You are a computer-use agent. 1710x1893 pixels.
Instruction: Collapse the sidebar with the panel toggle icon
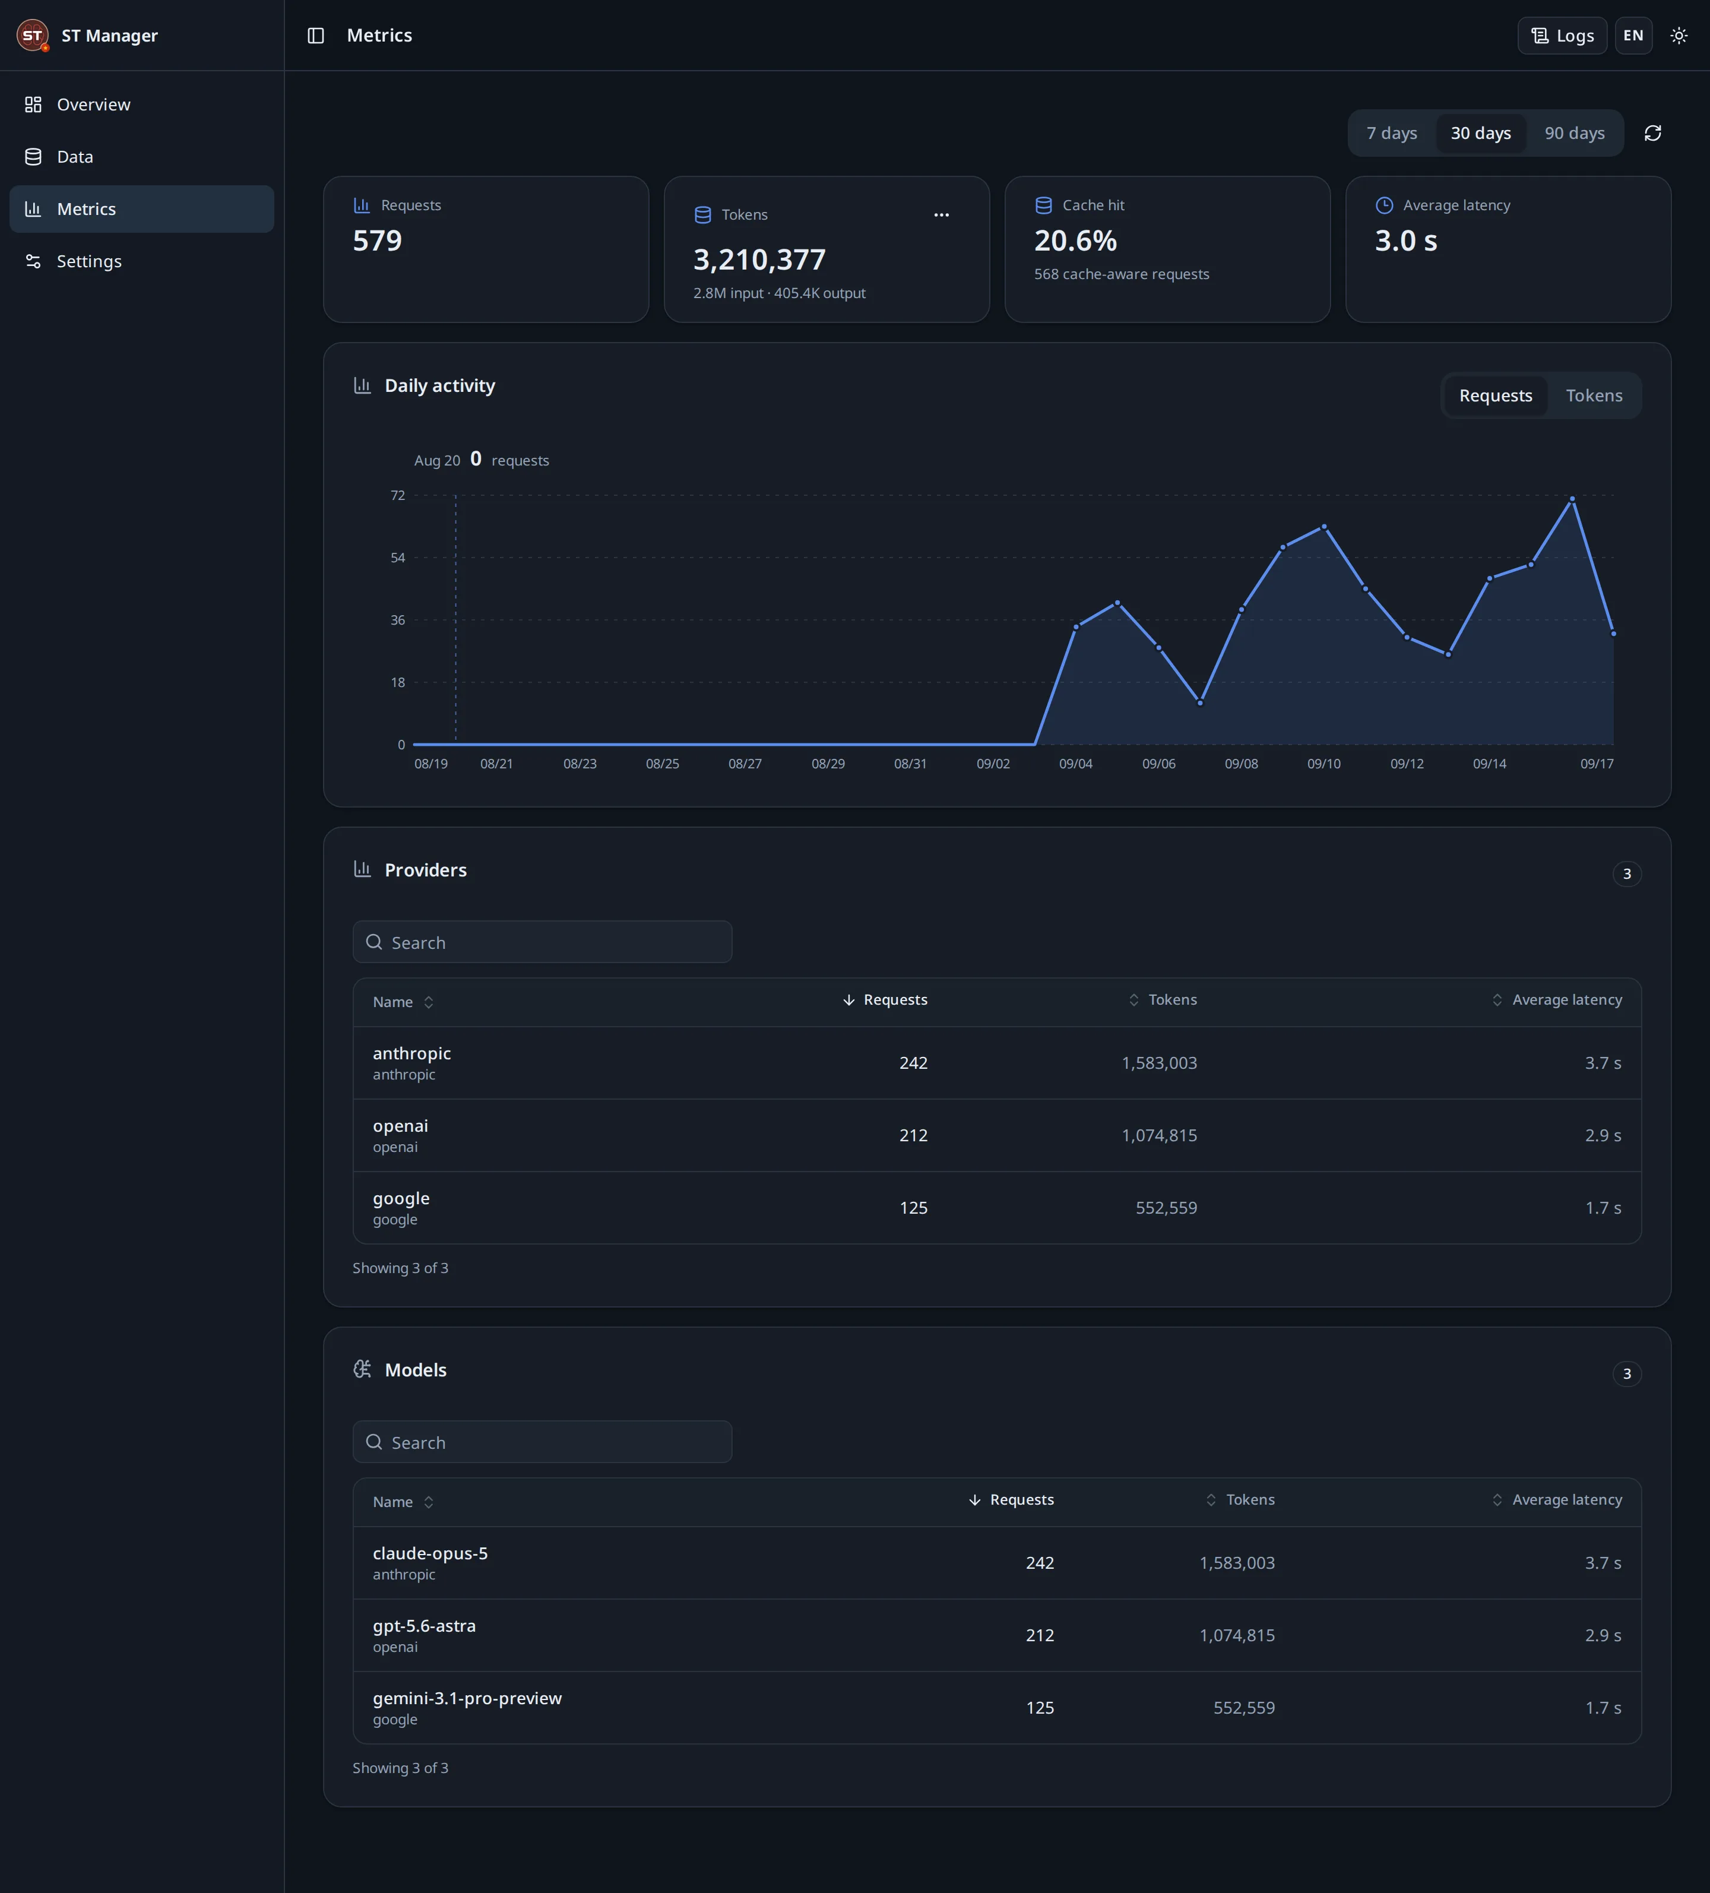tap(315, 36)
